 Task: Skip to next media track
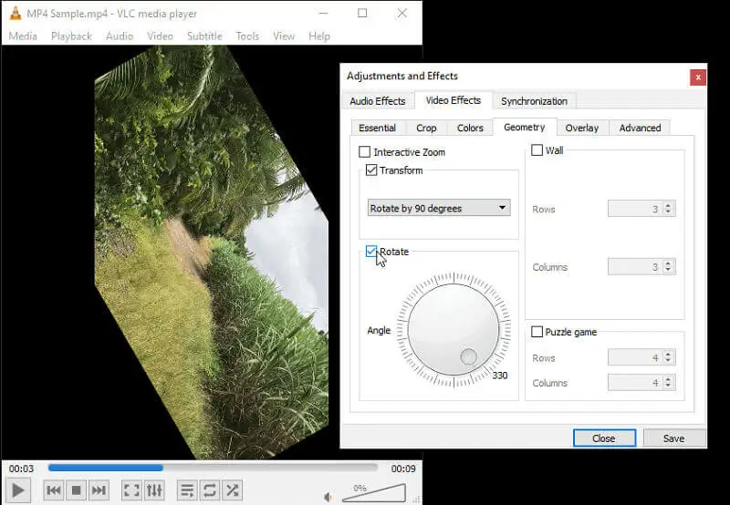coord(99,490)
